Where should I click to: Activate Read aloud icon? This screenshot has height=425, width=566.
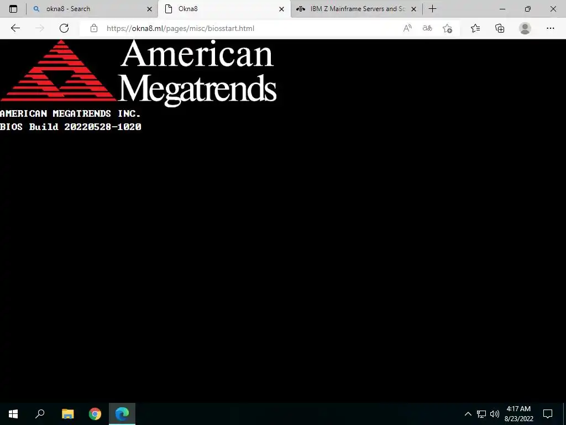(407, 28)
